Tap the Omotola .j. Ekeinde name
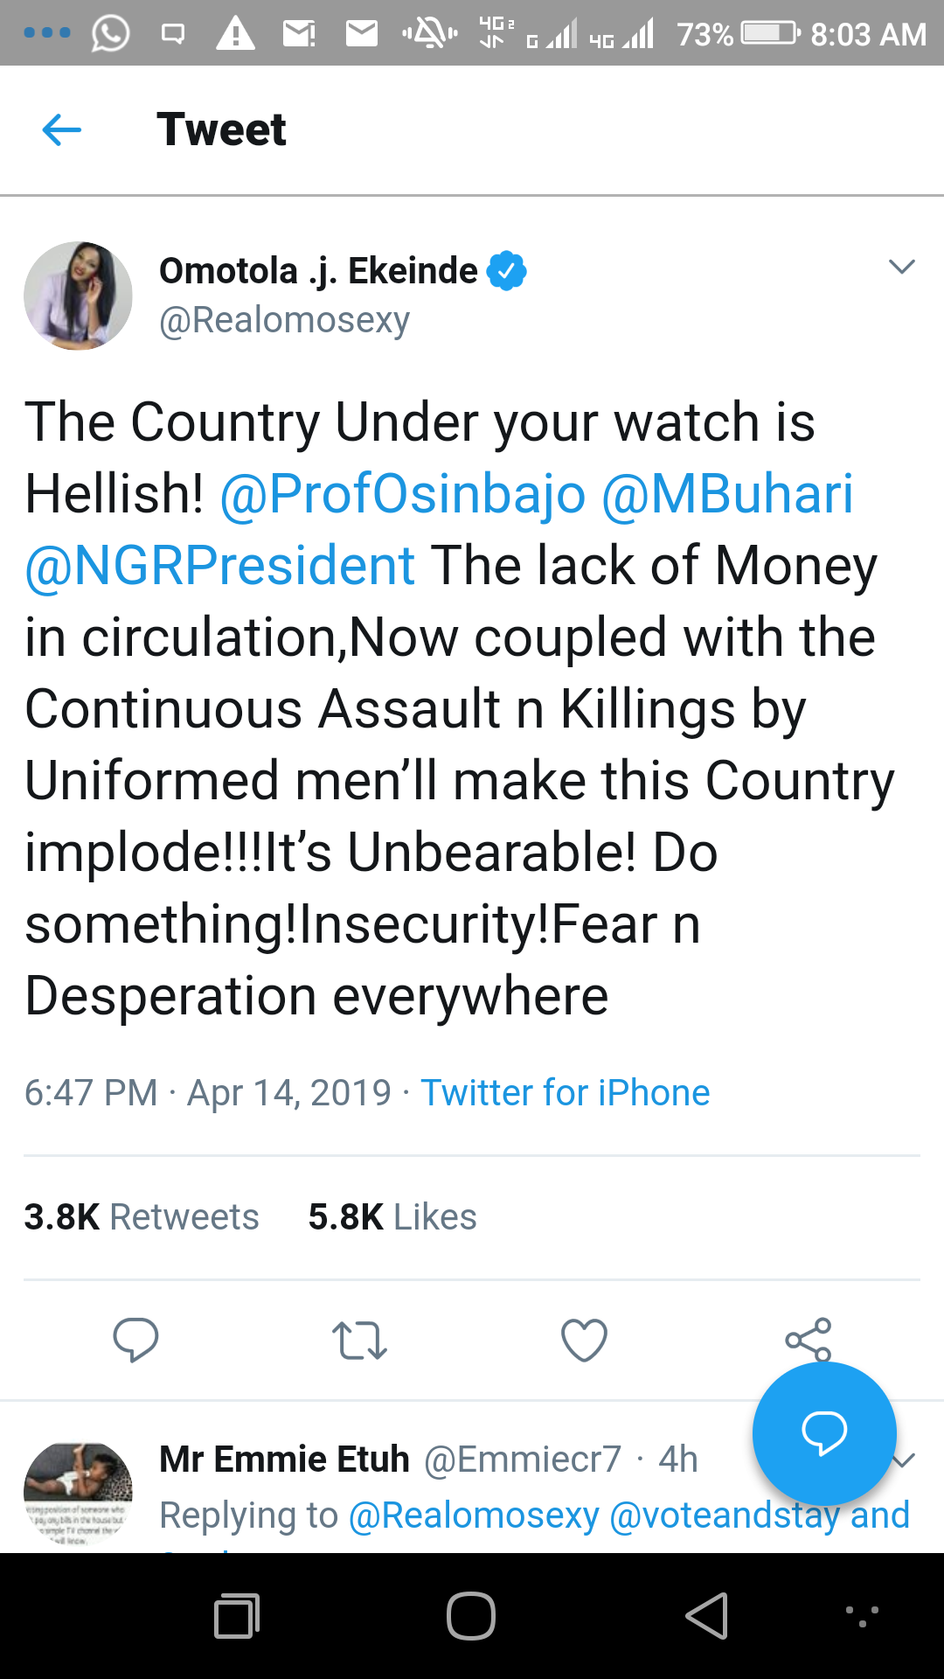The width and height of the screenshot is (944, 1679). coord(318,271)
